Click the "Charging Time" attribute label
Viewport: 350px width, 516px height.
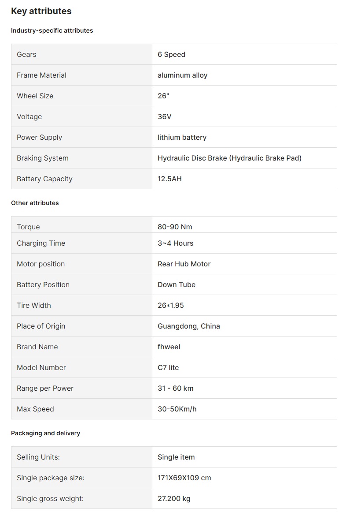click(x=41, y=243)
